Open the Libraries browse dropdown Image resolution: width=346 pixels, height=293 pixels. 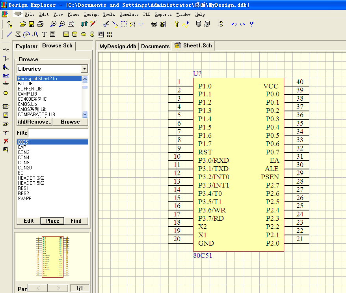[84, 69]
